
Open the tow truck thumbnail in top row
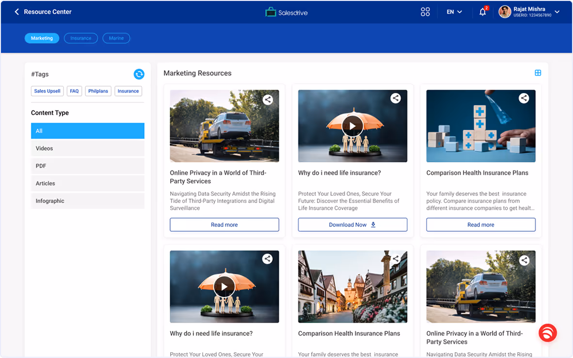(224, 126)
